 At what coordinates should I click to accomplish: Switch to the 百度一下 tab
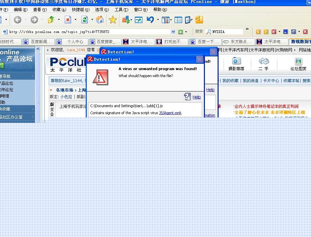point(205,42)
